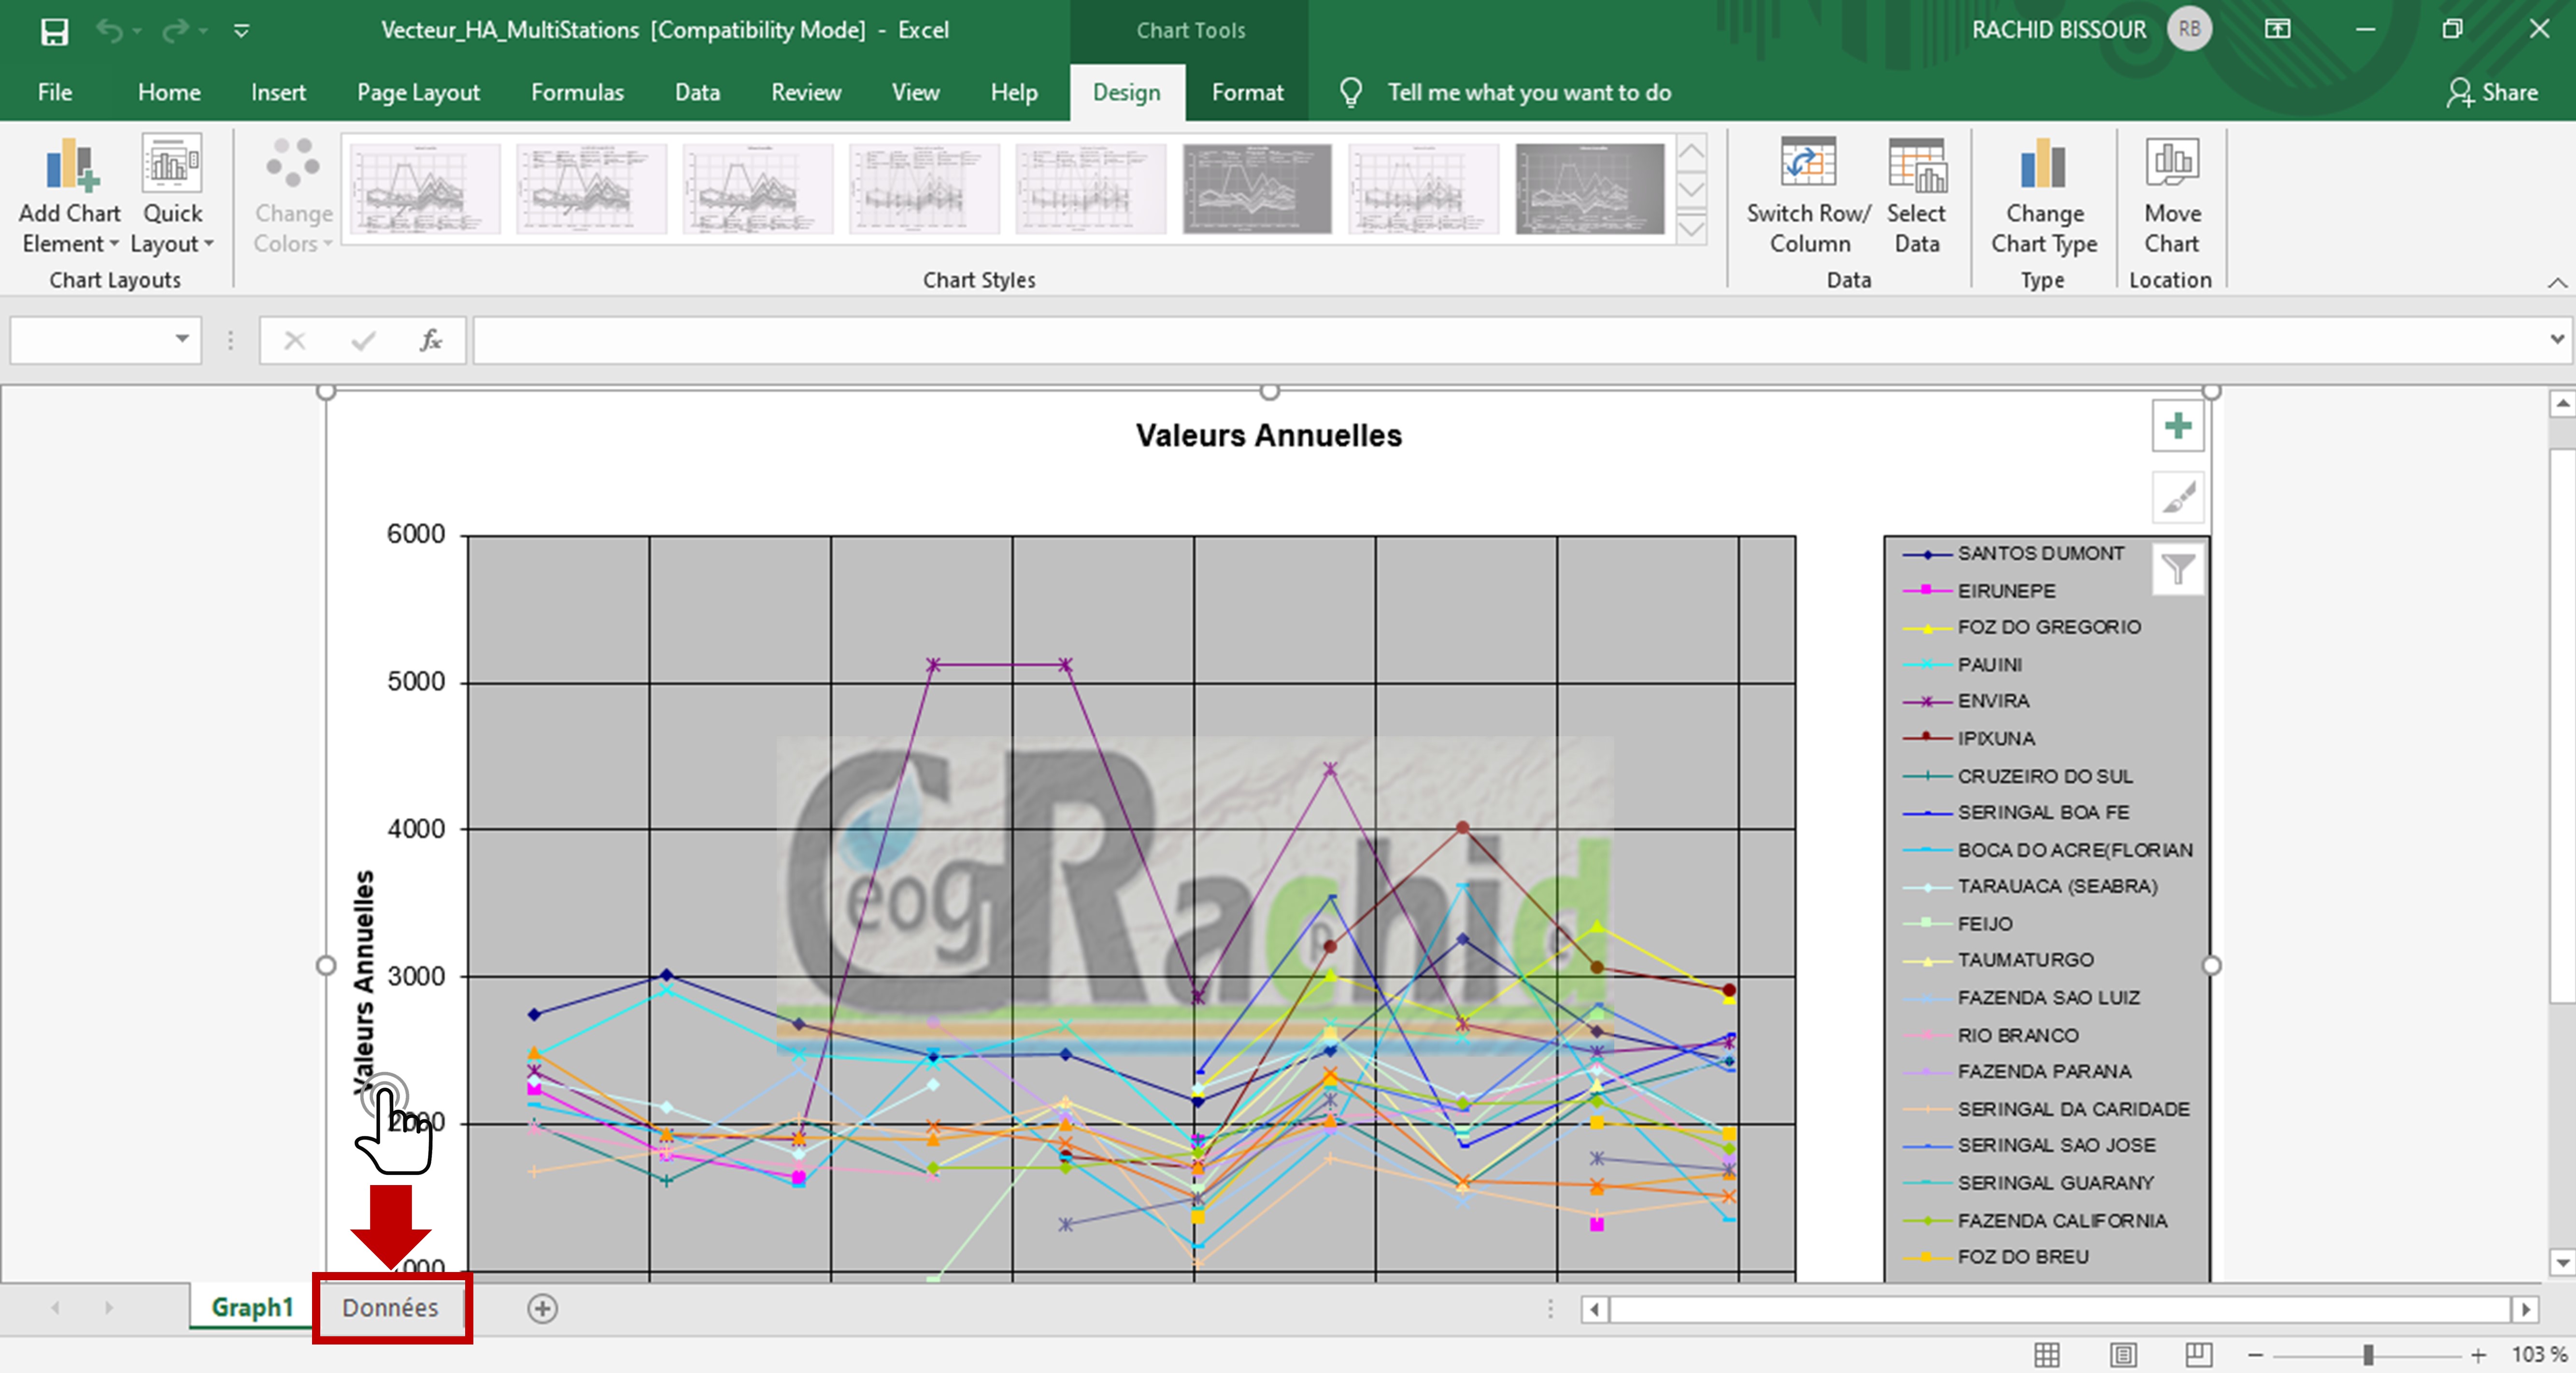Open Ribbon Display Options
The width and height of the screenshot is (2576, 1373).
click(x=2277, y=29)
